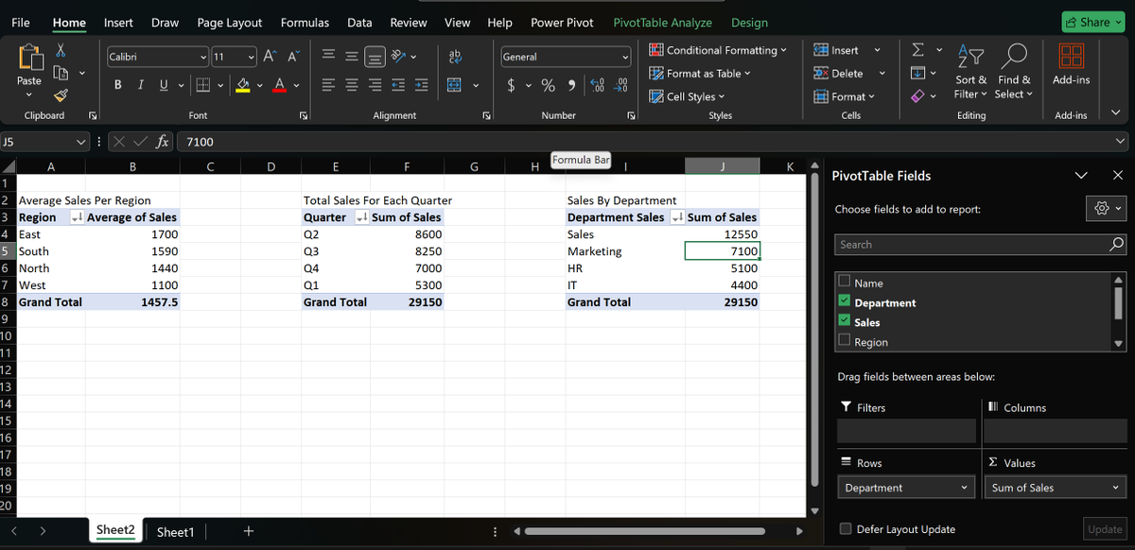Cut selection with the scissors icon
The width and height of the screenshot is (1135, 550).
click(x=61, y=49)
